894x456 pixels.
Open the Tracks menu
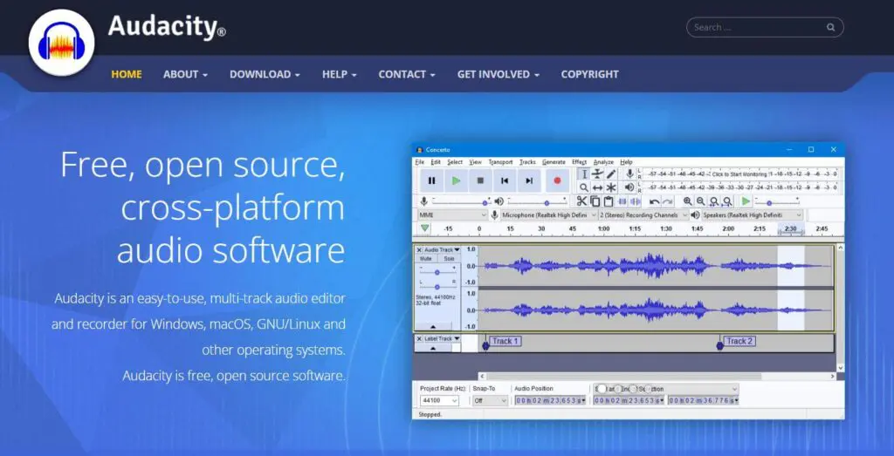[x=527, y=162]
